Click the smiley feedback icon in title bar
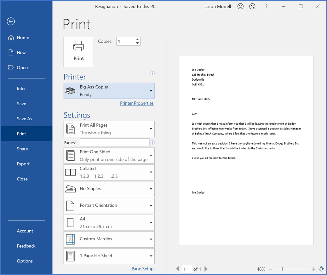 click(240, 6)
